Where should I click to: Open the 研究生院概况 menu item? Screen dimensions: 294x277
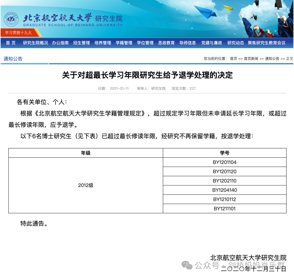pyautogui.click(x=35, y=43)
